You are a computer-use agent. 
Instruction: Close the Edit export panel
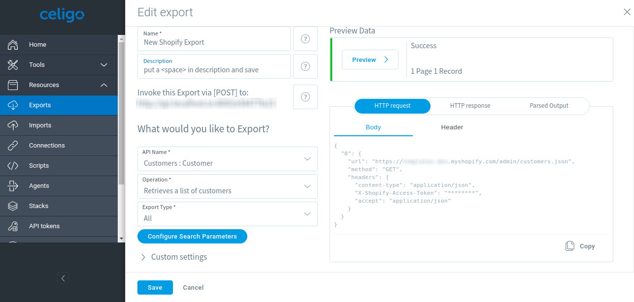[627, 12]
